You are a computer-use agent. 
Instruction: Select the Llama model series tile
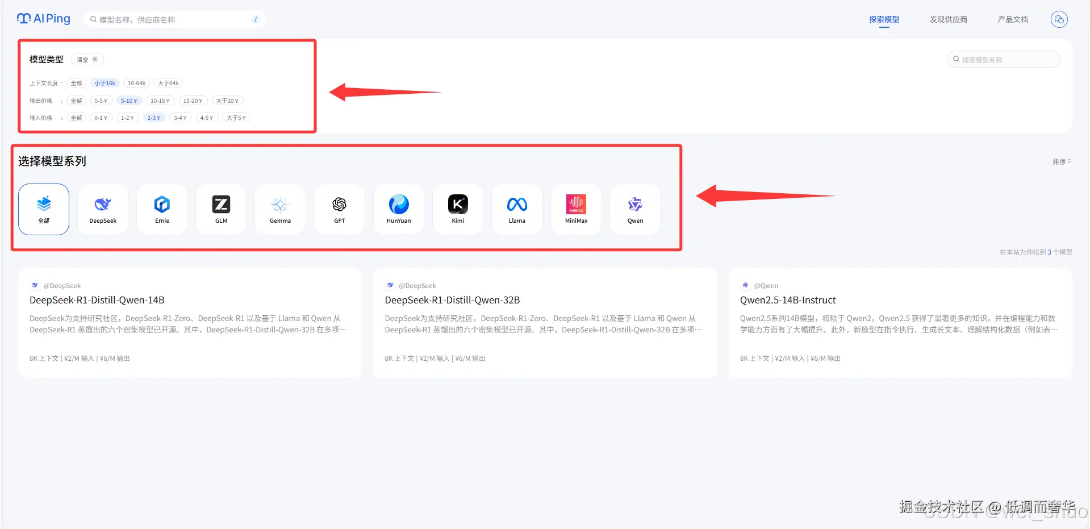click(517, 209)
